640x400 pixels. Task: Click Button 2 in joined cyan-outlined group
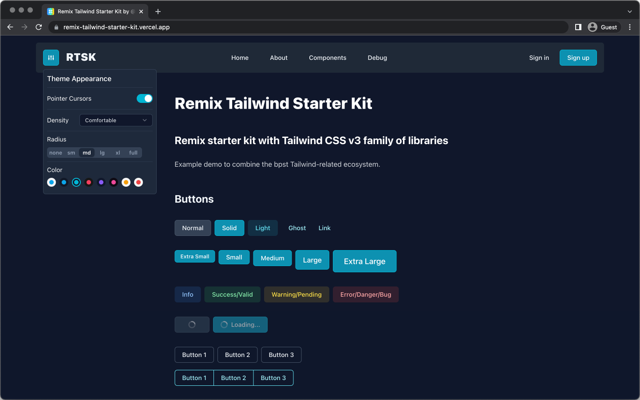point(233,378)
